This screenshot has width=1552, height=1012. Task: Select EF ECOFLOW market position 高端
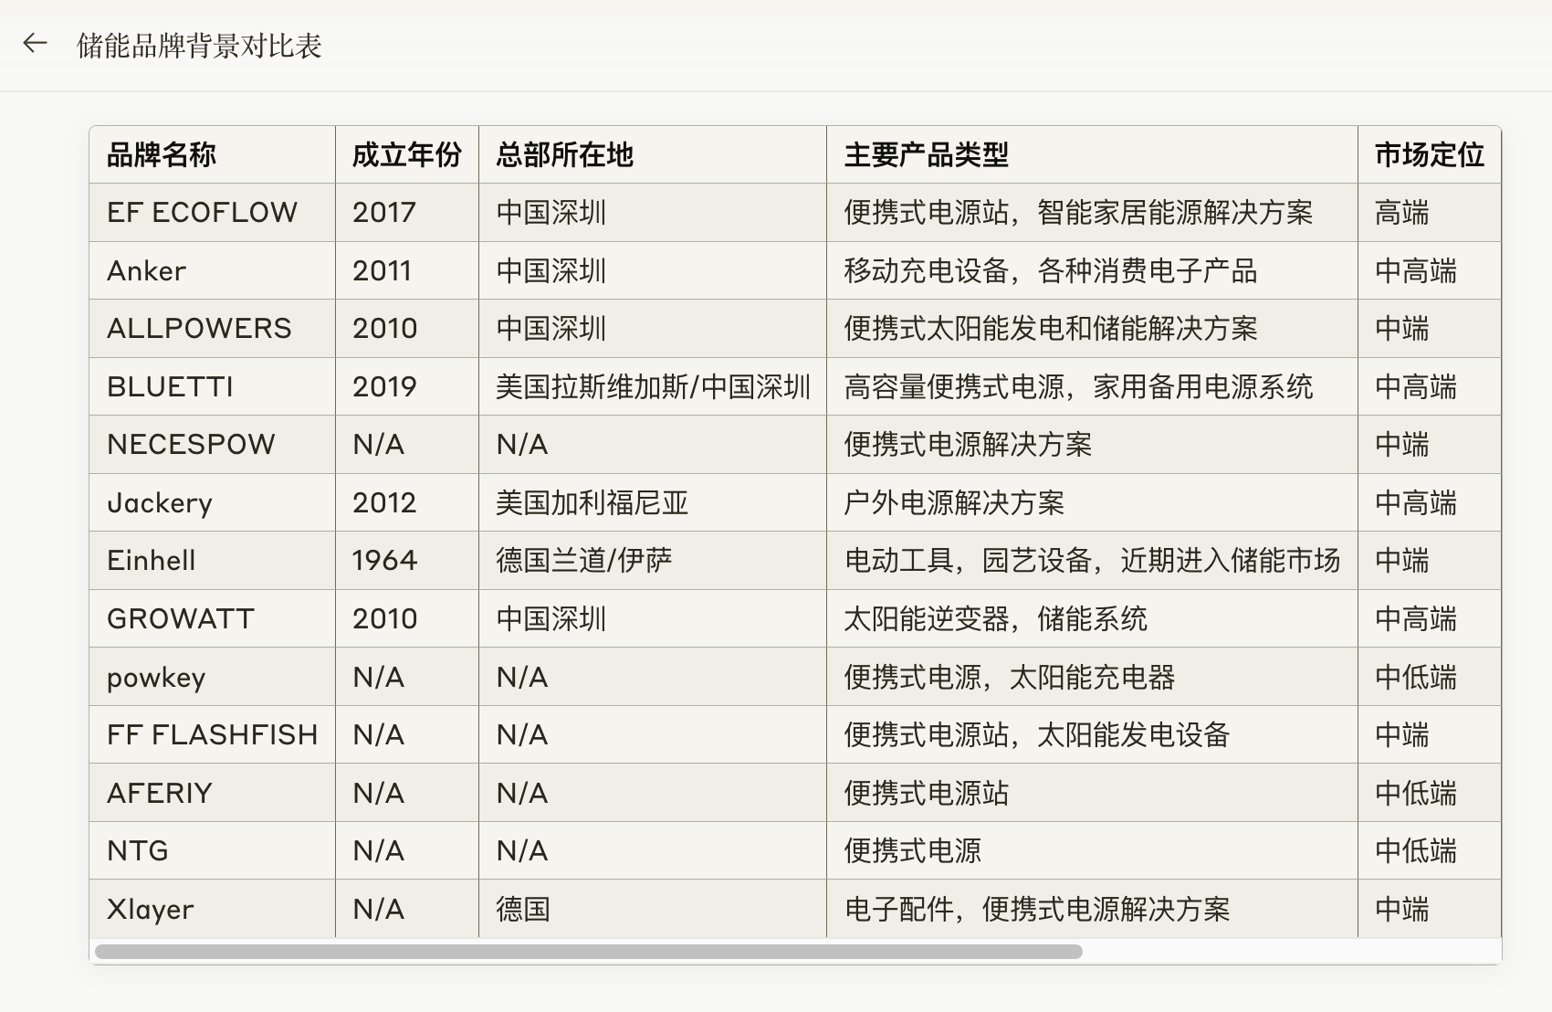[1430, 213]
